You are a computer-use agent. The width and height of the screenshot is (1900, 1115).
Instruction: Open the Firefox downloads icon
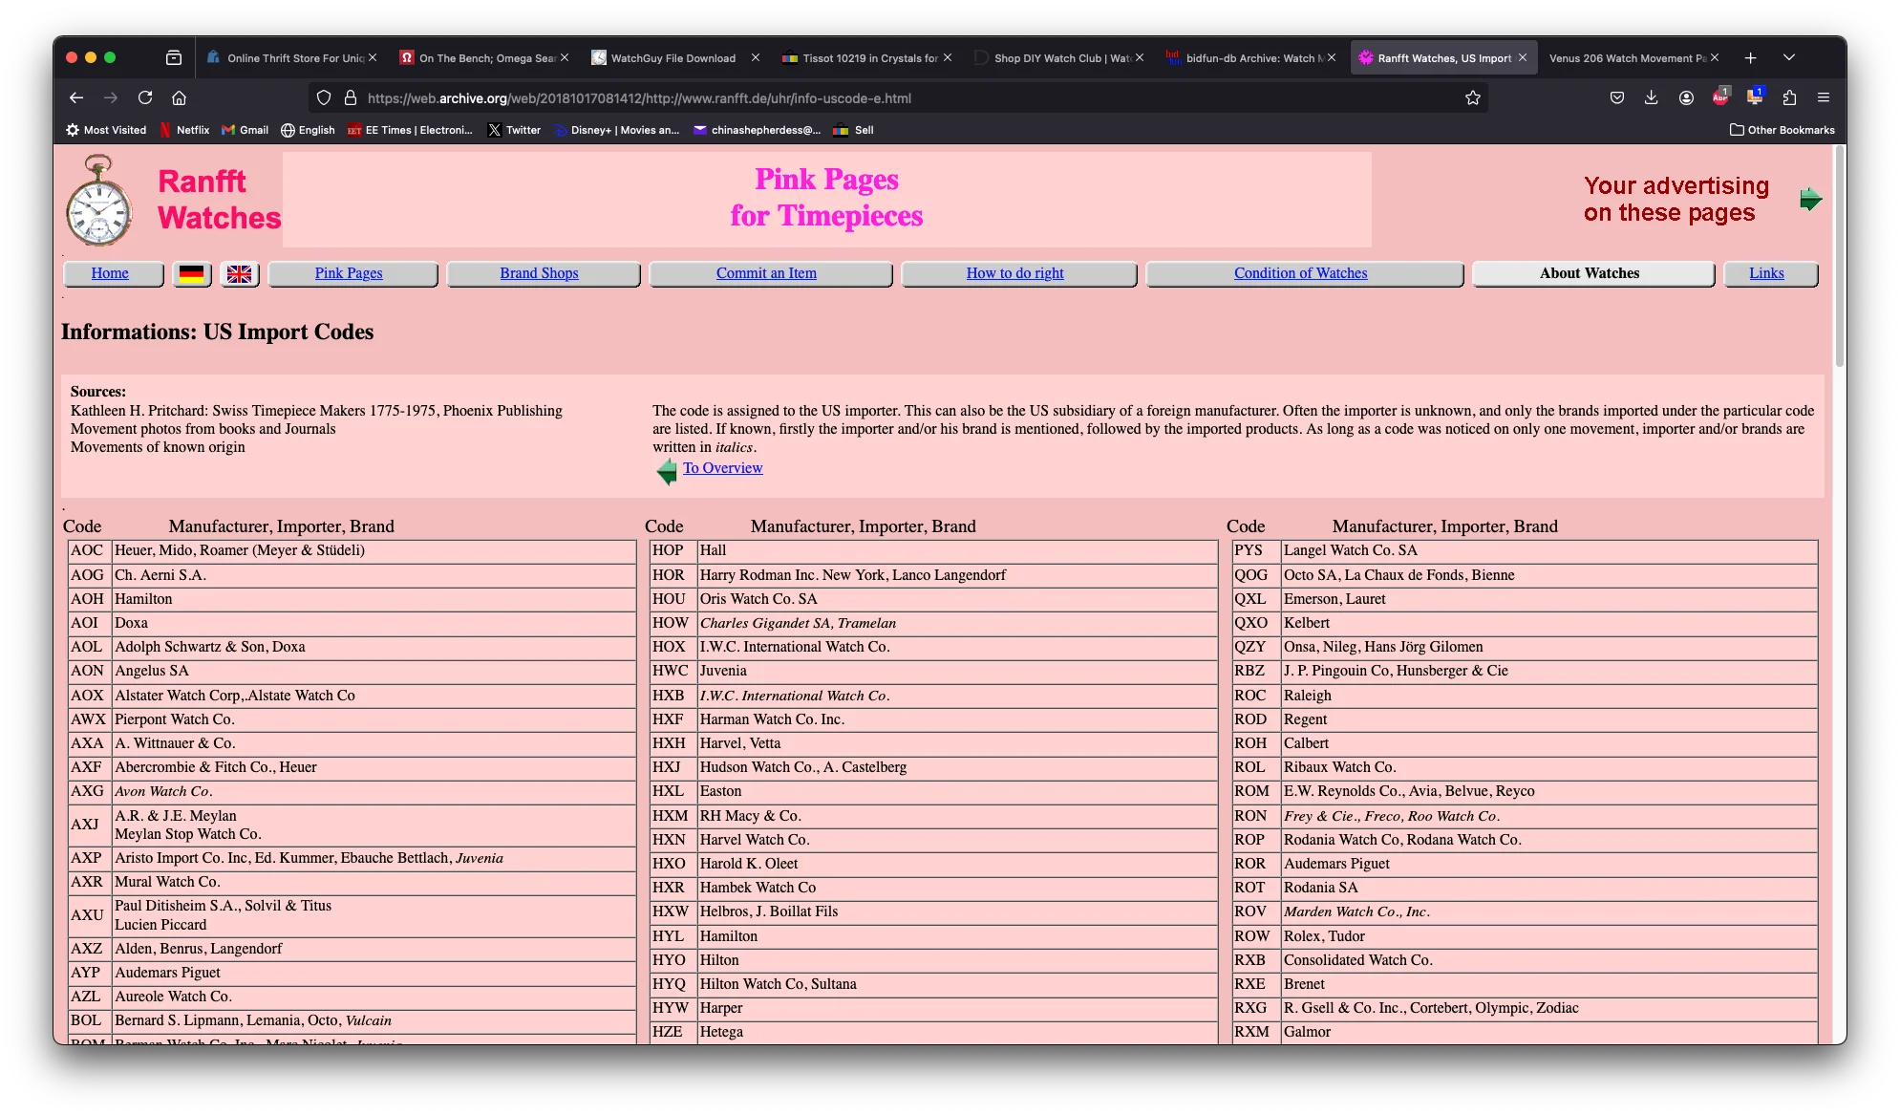(1651, 97)
